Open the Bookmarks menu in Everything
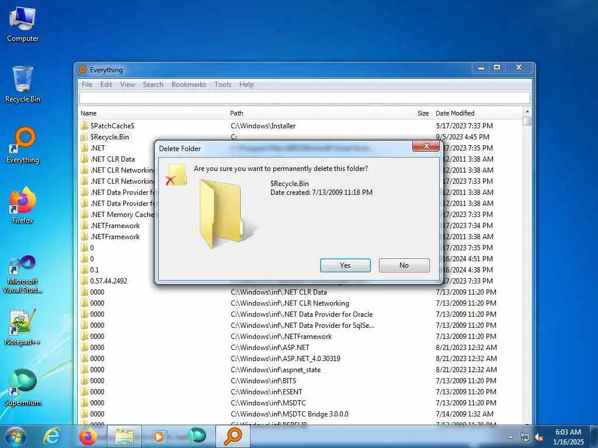 (189, 85)
